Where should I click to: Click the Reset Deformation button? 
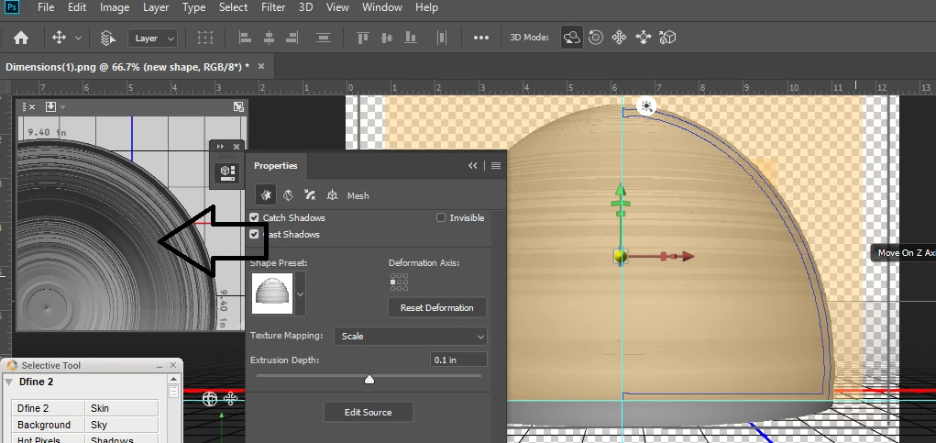pos(437,308)
